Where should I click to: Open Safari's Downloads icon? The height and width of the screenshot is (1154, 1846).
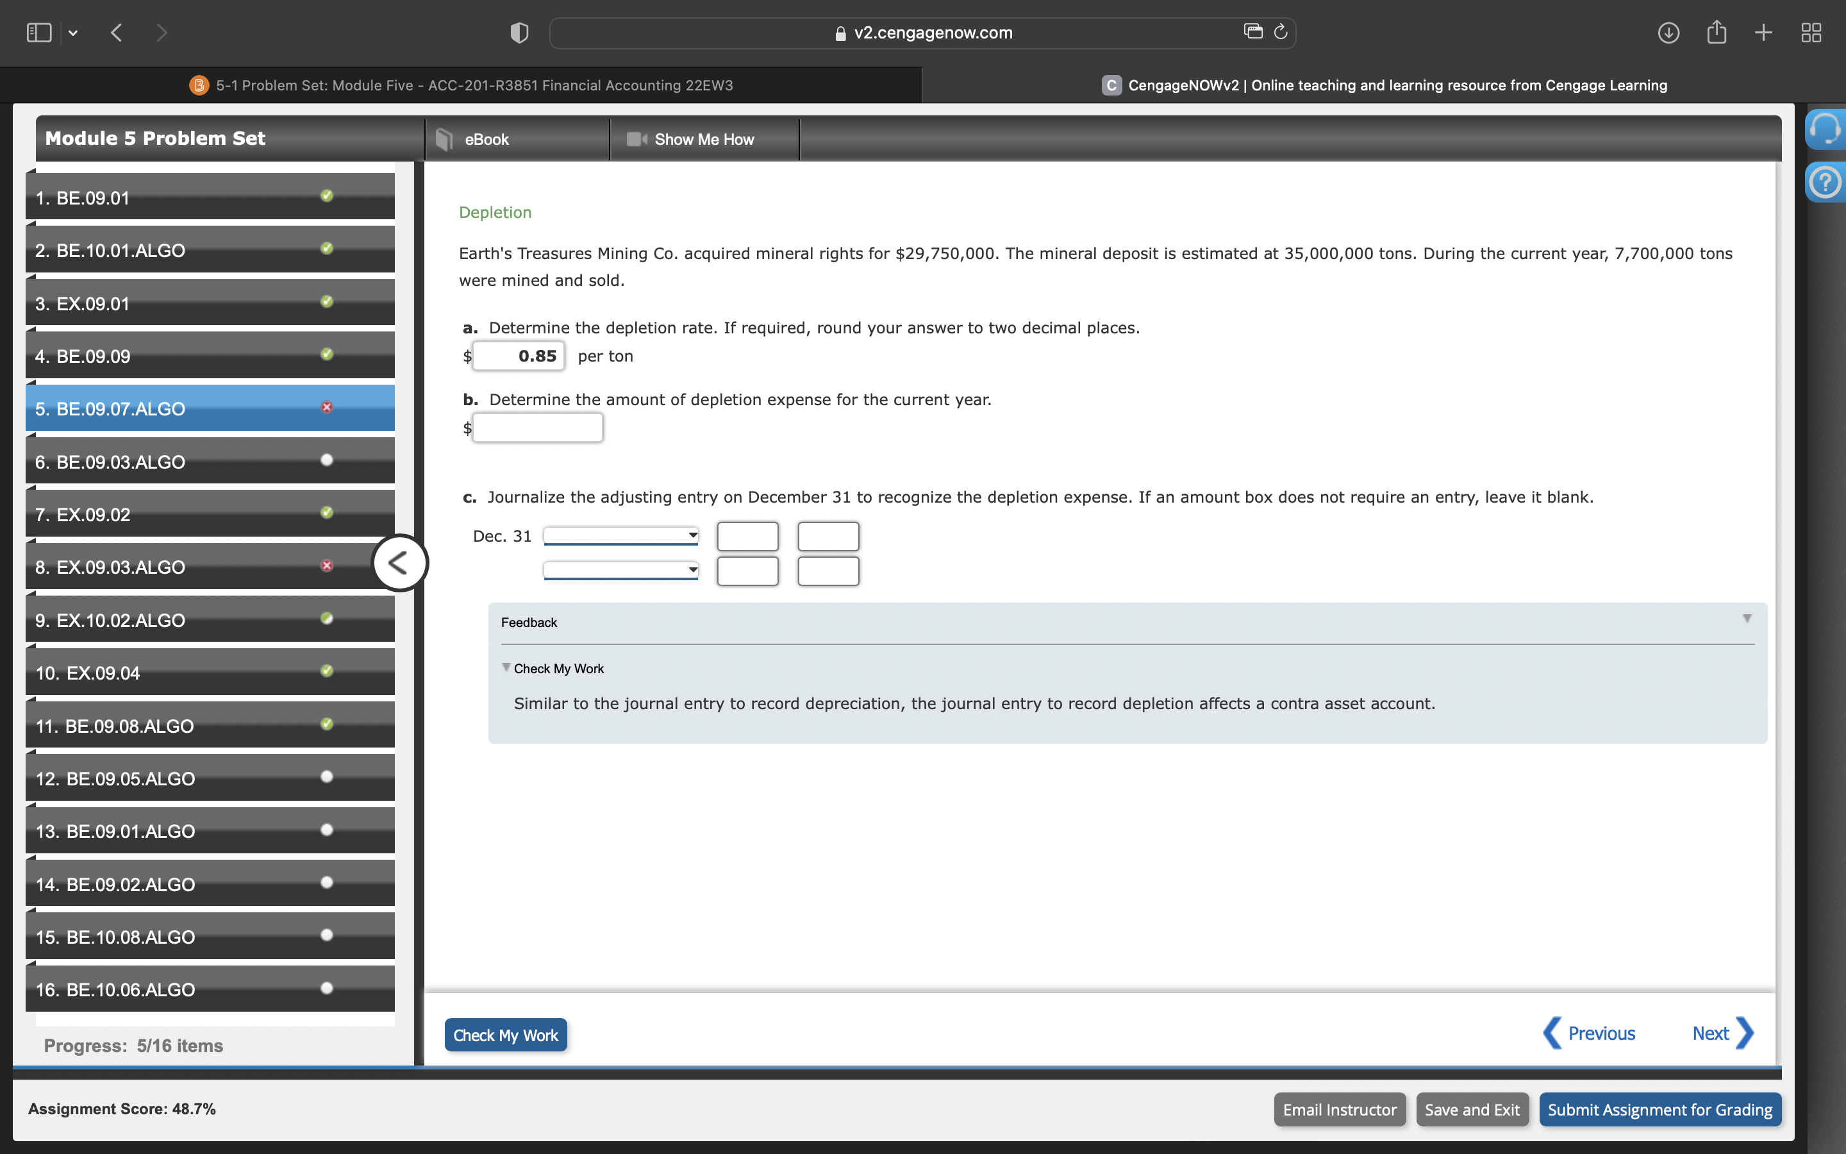(x=1668, y=32)
